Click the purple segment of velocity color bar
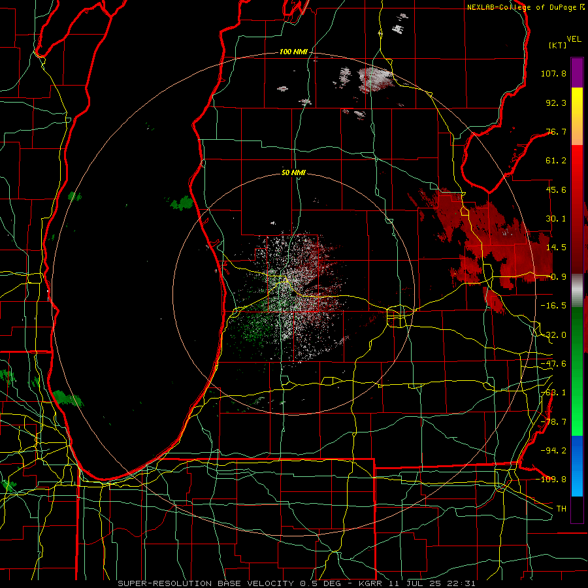 click(577, 73)
